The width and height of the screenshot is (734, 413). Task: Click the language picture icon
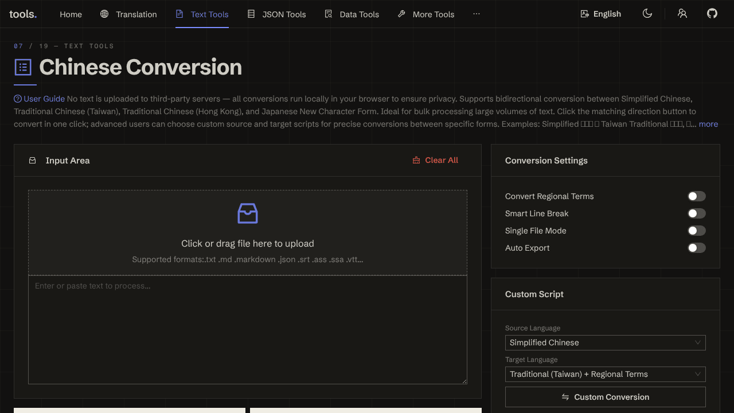point(585,14)
